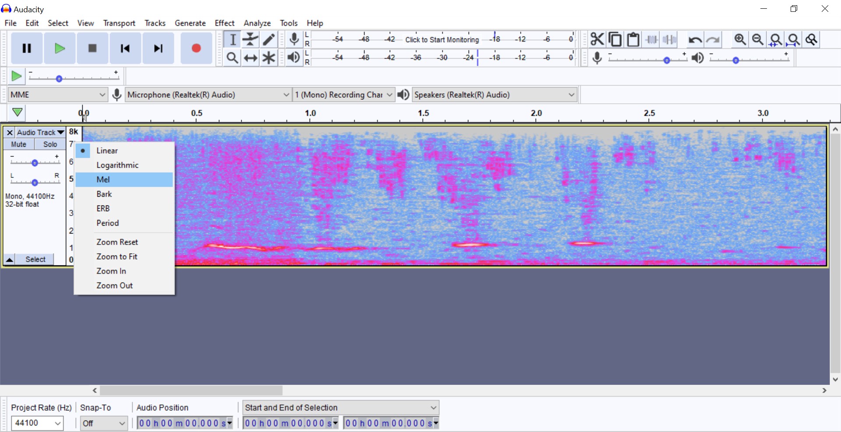Click the Zoom Toggle icon
The image size is (841, 432).
click(x=812, y=39)
